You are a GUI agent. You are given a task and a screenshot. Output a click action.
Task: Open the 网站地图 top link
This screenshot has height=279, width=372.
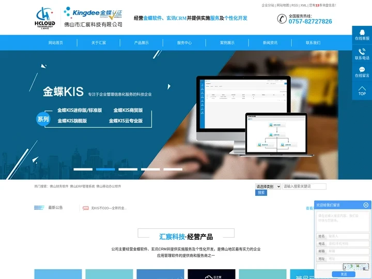point(283,5)
